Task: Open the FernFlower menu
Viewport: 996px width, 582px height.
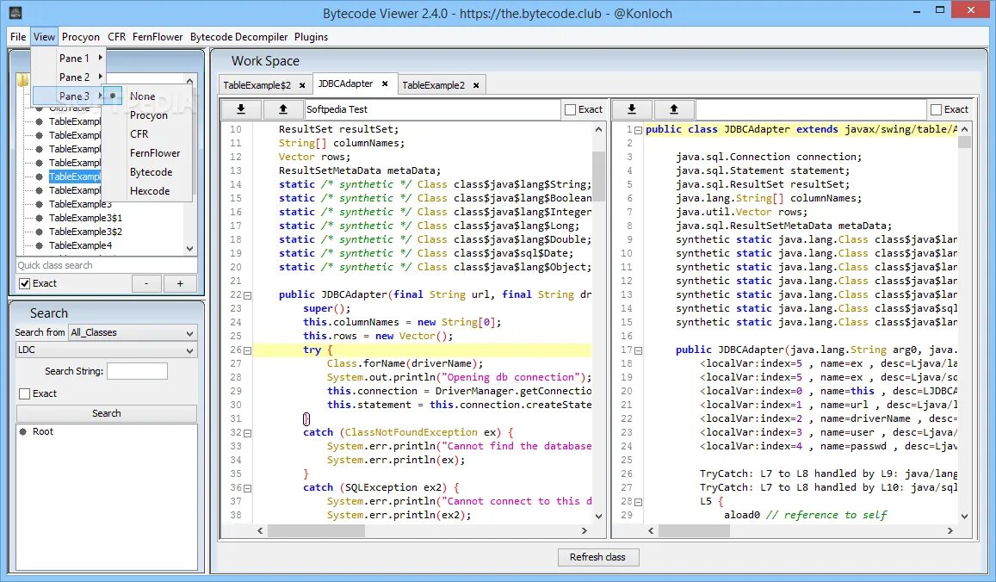Action: 158,37
